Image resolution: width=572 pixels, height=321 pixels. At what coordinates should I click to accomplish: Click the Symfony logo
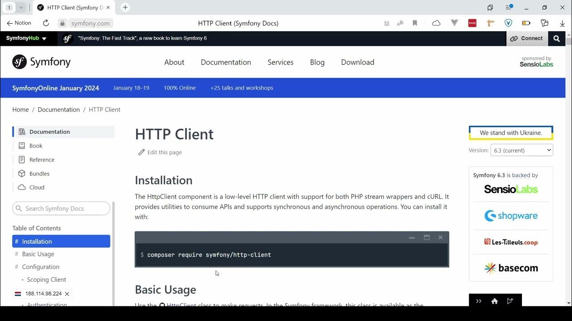tap(42, 62)
